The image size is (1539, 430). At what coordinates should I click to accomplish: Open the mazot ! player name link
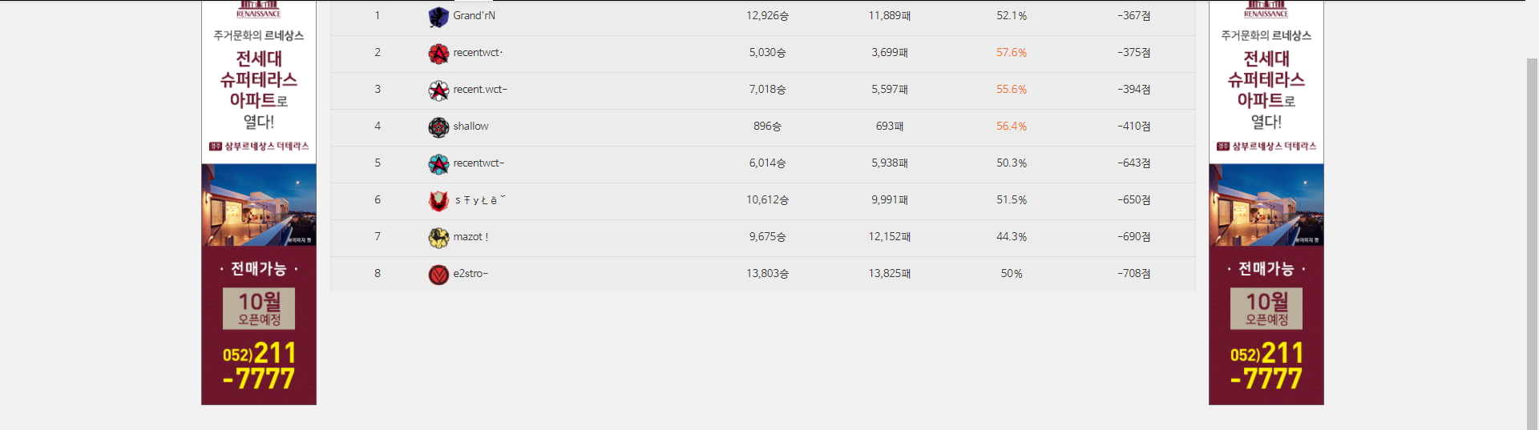point(471,237)
